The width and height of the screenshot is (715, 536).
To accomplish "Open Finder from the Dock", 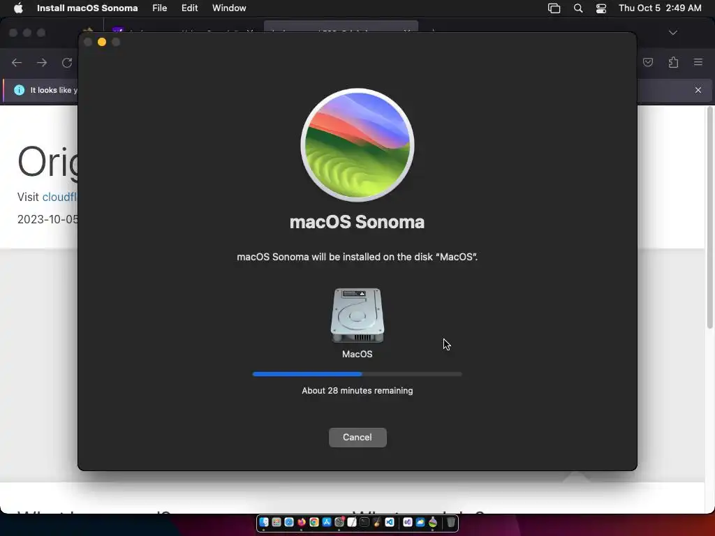I will 263,522.
